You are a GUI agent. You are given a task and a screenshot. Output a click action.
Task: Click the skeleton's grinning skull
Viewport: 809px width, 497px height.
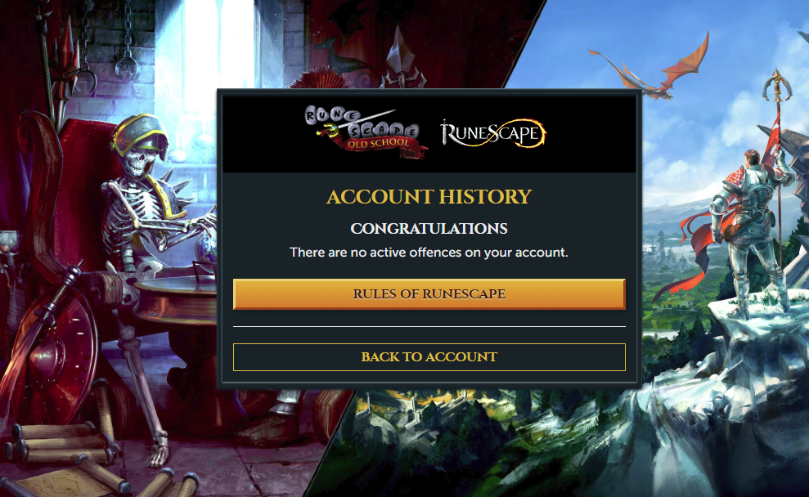(137, 160)
